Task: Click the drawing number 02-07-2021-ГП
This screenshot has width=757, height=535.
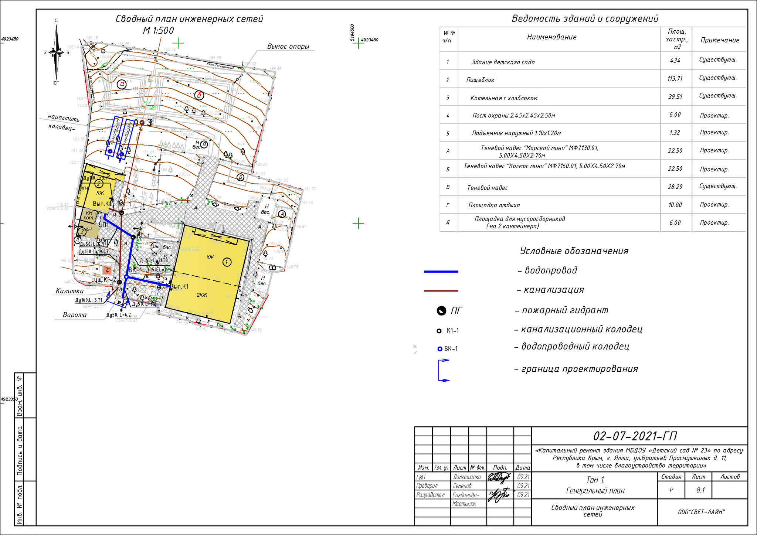Action: pyautogui.click(x=635, y=436)
